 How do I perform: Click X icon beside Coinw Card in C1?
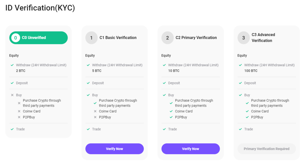tap(95, 111)
